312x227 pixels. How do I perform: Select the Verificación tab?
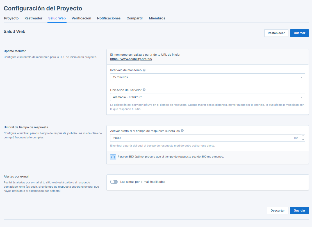pos(81,18)
